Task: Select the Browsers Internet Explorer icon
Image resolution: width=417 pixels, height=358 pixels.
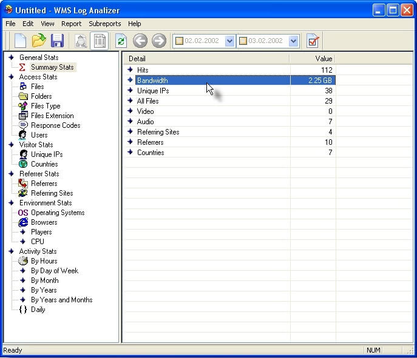Action: tap(23, 222)
